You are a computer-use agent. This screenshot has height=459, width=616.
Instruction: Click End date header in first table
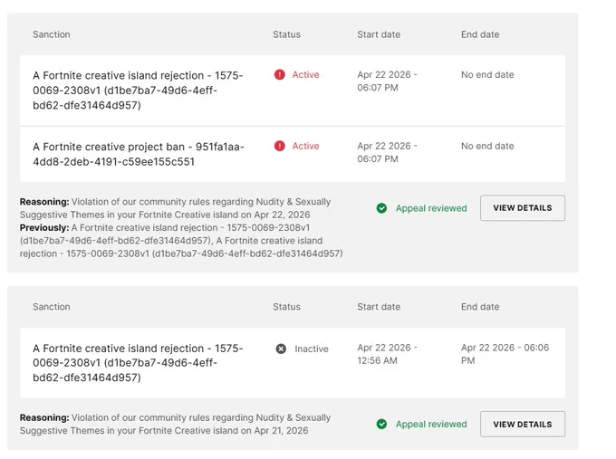(x=480, y=34)
